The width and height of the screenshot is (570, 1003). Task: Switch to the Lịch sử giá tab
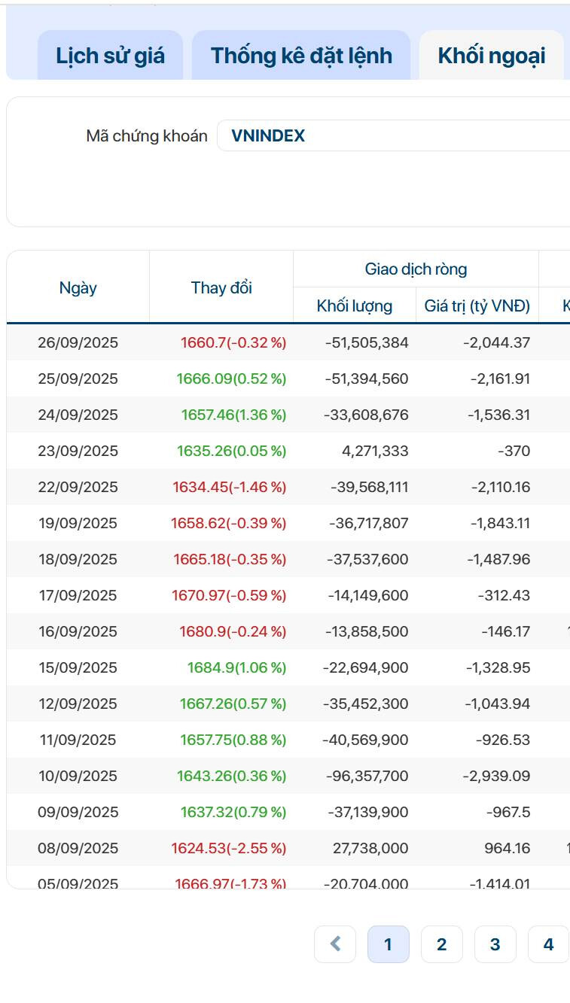[110, 56]
